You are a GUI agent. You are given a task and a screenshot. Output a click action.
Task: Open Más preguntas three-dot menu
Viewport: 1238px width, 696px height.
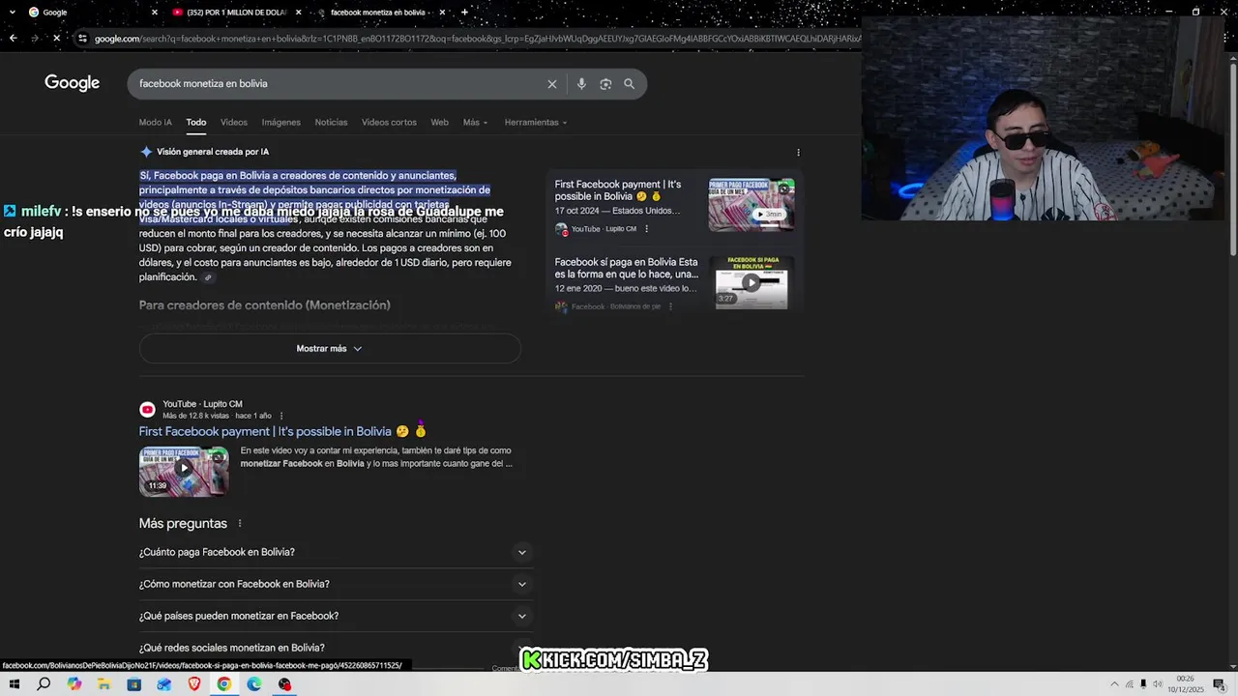(x=240, y=524)
